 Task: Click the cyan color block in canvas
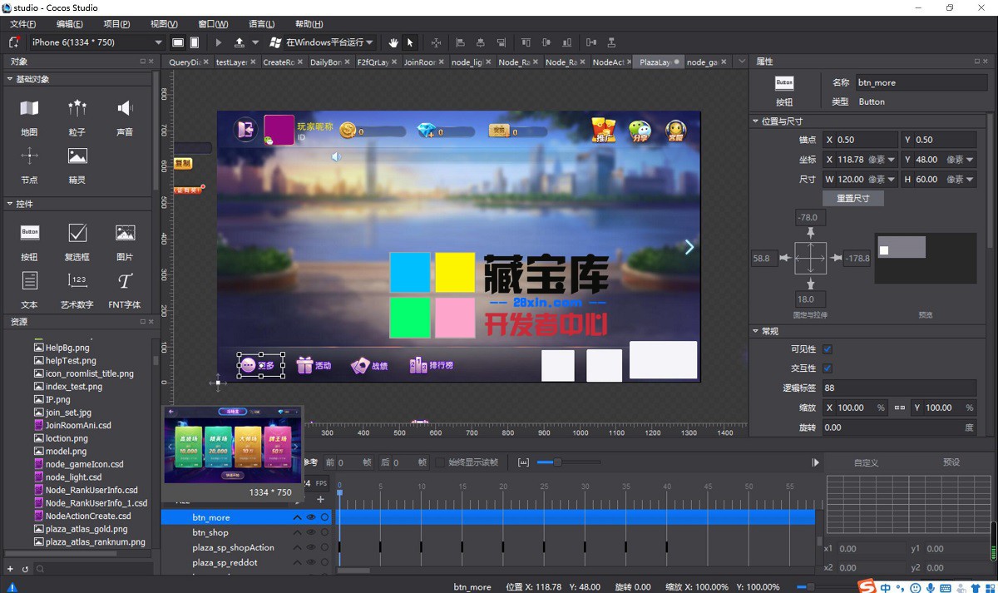410,272
